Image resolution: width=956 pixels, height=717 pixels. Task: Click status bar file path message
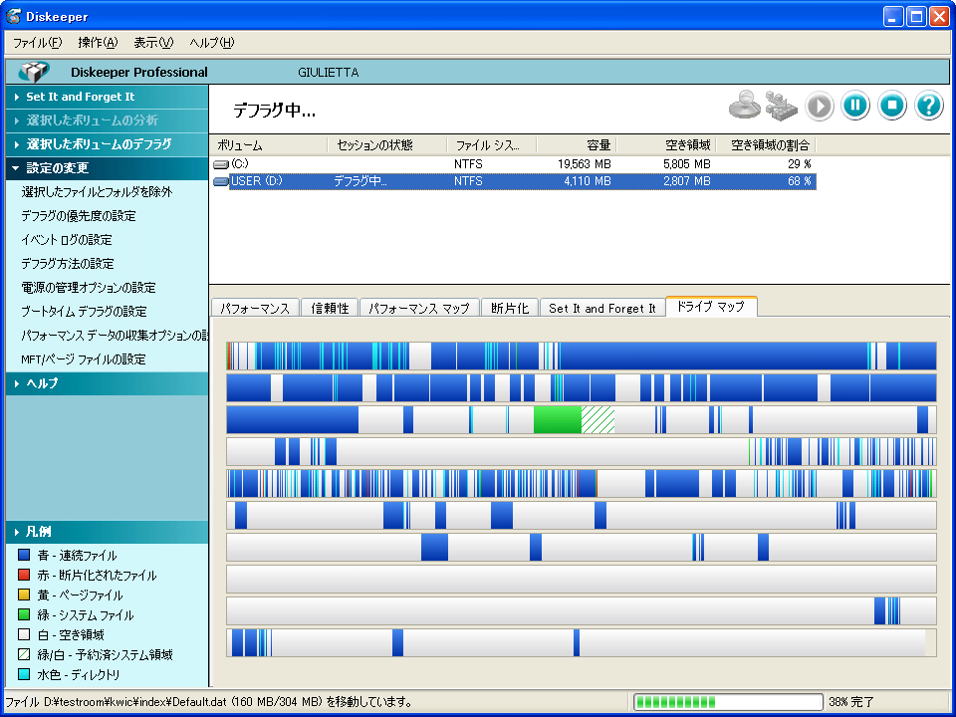pos(208,702)
